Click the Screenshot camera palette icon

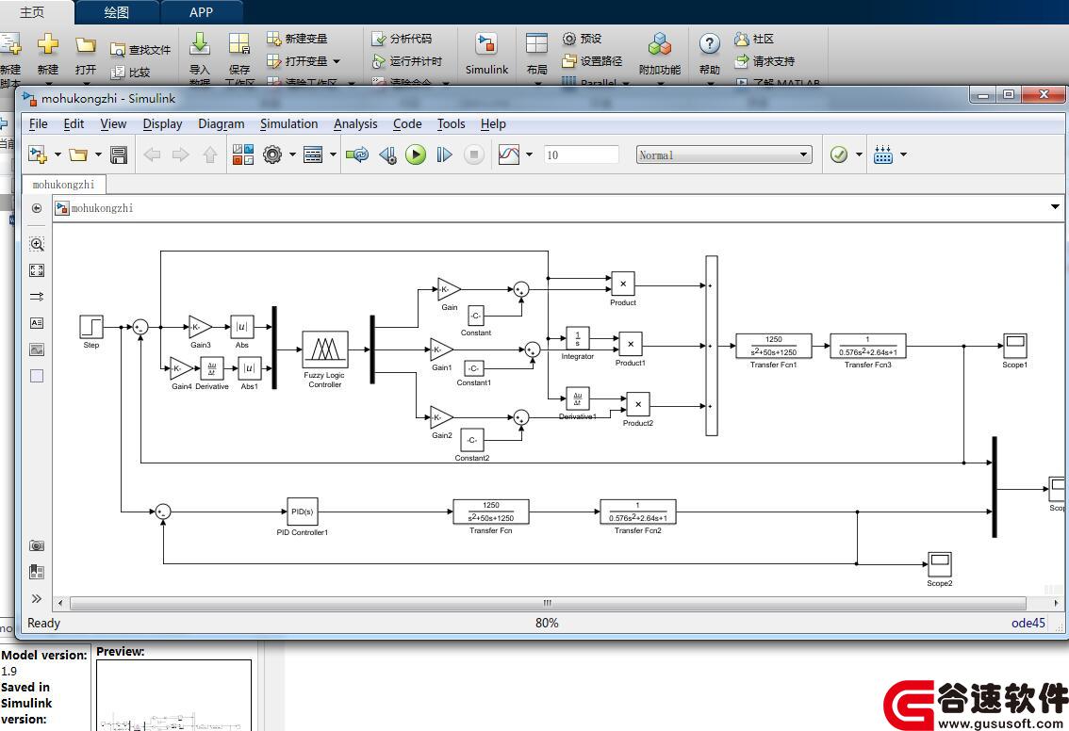click(x=37, y=545)
